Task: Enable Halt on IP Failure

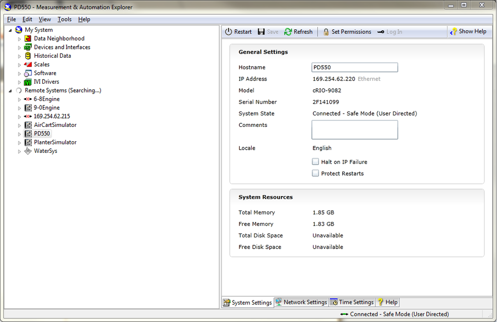Action: click(x=315, y=162)
